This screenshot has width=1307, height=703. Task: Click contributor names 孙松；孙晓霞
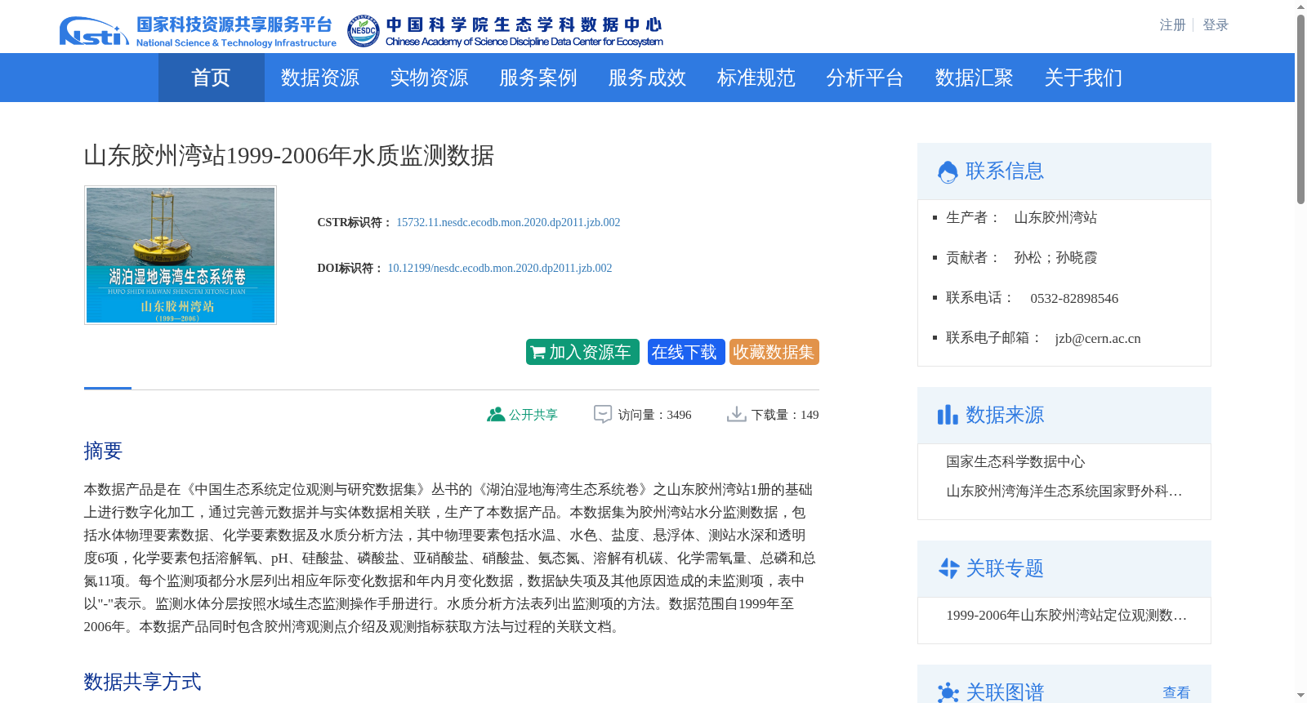point(1055,258)
